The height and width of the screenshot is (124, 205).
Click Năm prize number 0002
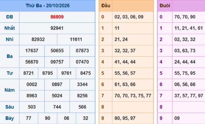32,84
